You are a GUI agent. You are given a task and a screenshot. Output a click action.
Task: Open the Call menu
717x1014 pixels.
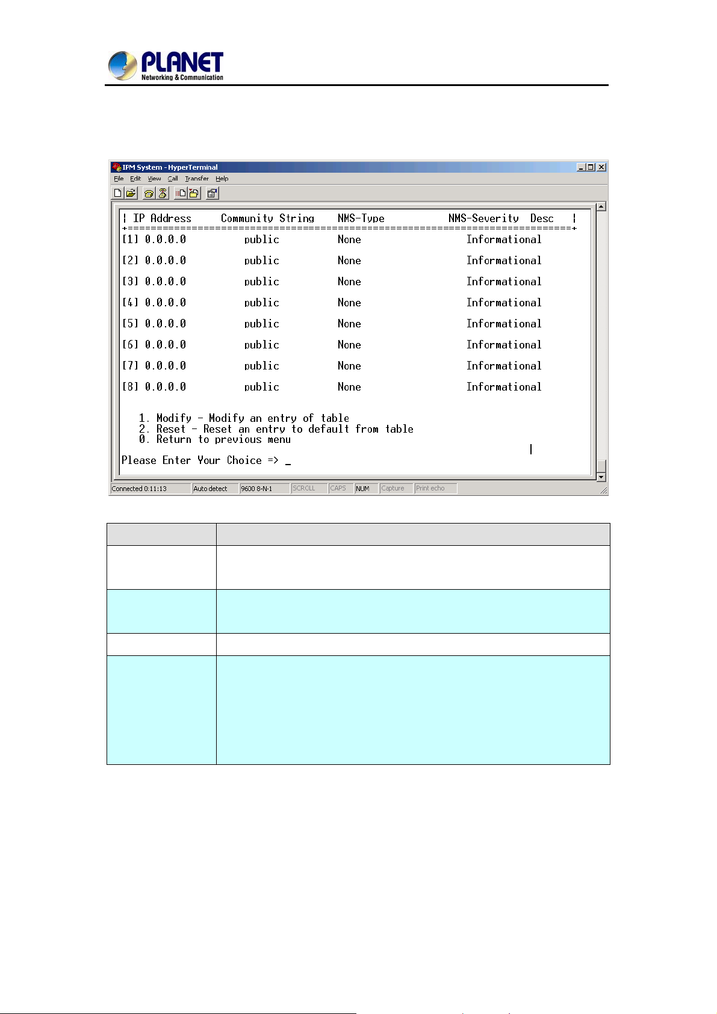pos(173,179)
